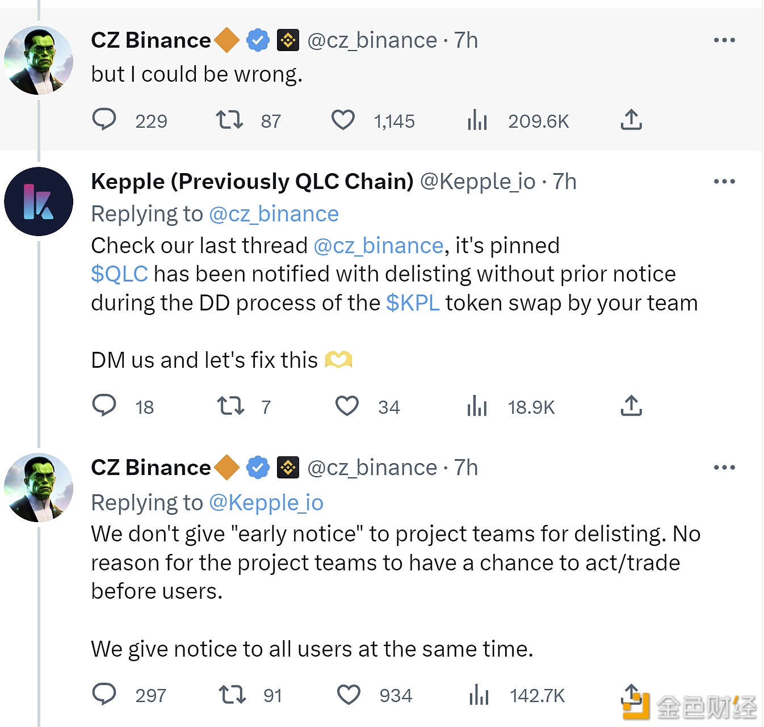Viewport: 764px width, 727px height.
Task: View the Kepple tweet's 18.9K views
Action: click(x=477, y=406)
